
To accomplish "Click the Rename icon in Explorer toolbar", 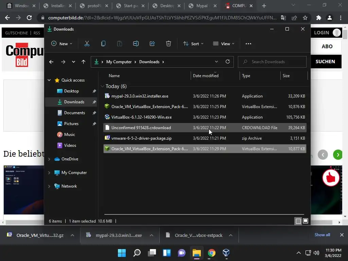I will (136, 44).
